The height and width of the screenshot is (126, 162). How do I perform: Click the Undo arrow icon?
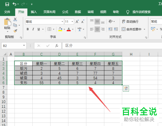click(14, 4)
